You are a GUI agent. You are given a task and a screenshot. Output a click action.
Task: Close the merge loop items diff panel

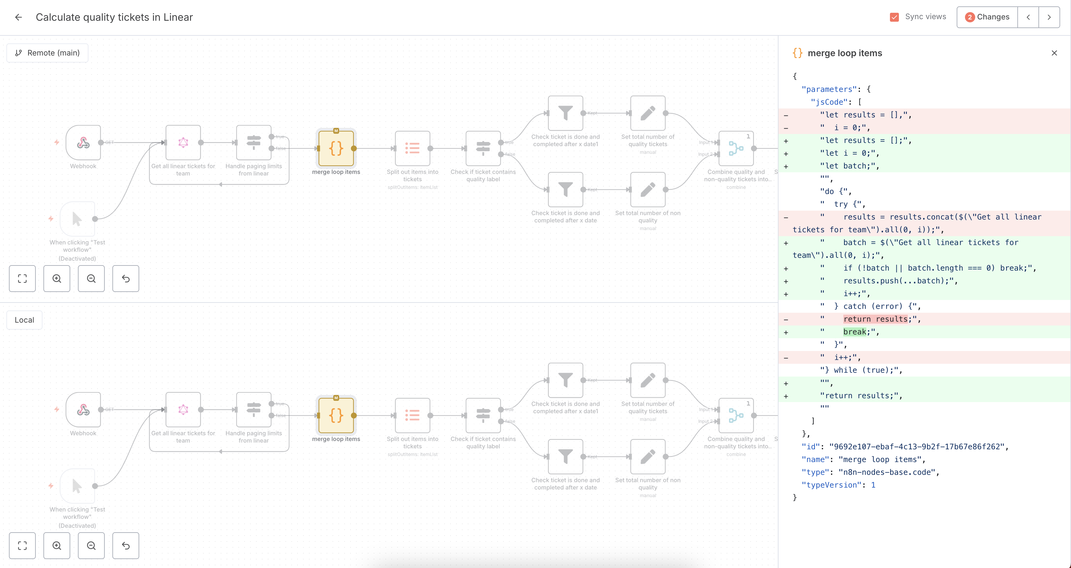click(x=1054, y=53)
